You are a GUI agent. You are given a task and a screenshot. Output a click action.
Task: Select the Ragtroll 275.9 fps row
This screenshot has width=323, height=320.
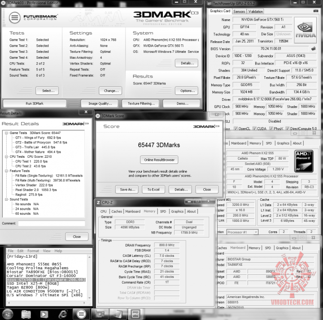pyautogui.click(x=29, y=195)
